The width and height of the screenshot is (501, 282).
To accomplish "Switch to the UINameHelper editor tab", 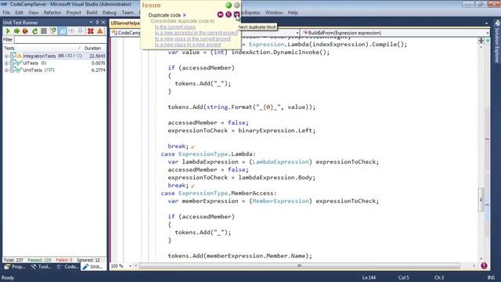I will [x=125, y=23].
